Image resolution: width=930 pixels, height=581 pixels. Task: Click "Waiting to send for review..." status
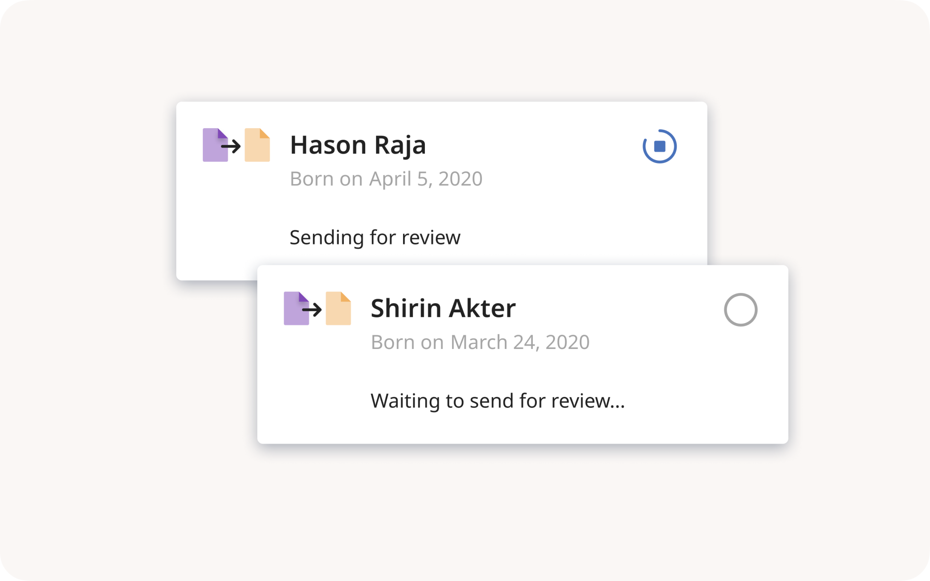[497, 401]
